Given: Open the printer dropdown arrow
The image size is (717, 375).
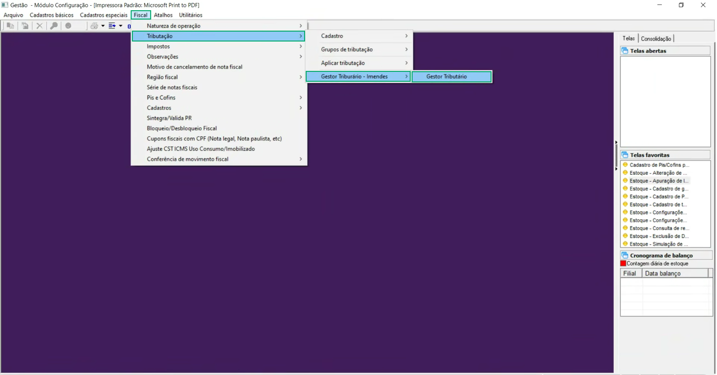Looking at the screenshot, I should tap(103, 26).
